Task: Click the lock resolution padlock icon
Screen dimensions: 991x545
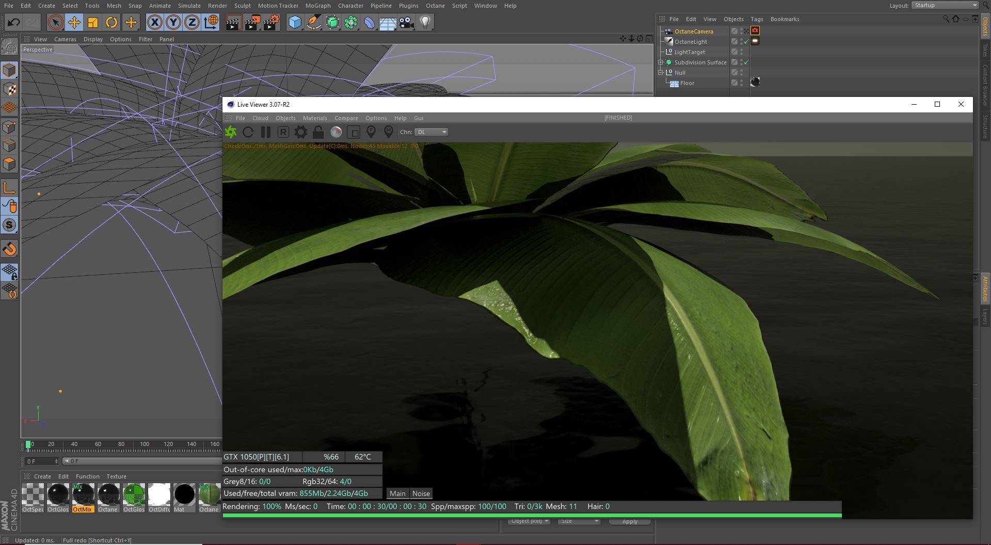Action: [x=318, y=133]
